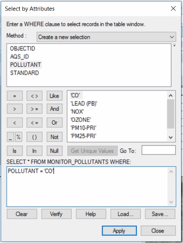Click the Verify button

tap(57, 214)
